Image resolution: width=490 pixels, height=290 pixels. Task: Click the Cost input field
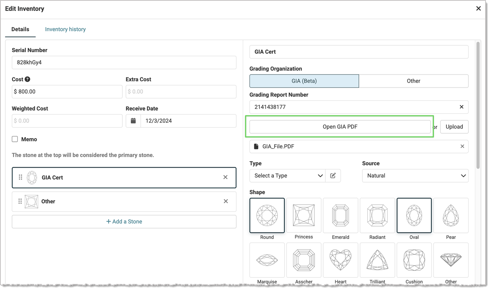67,92
